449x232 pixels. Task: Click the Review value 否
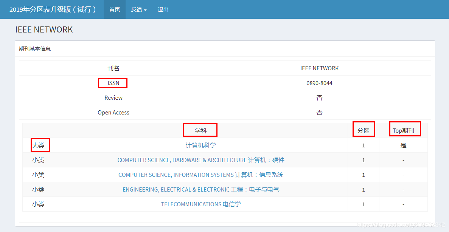319,98
